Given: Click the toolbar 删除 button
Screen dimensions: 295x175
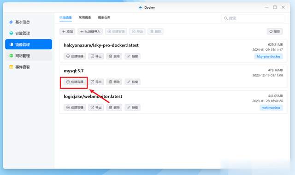Looking at the screenshot, I should click(x=156, y=31).
